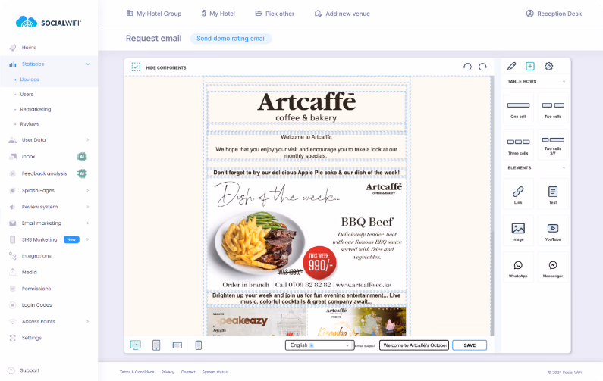Choose the Two cells row layout
Image resolution: width=603 pixels, height=381 pixels.
(x=553, y=108)
